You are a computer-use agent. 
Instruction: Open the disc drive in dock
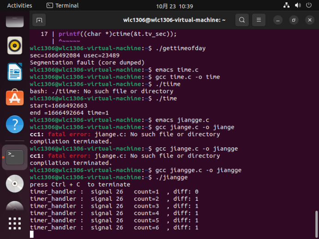[x=15, y=184]
